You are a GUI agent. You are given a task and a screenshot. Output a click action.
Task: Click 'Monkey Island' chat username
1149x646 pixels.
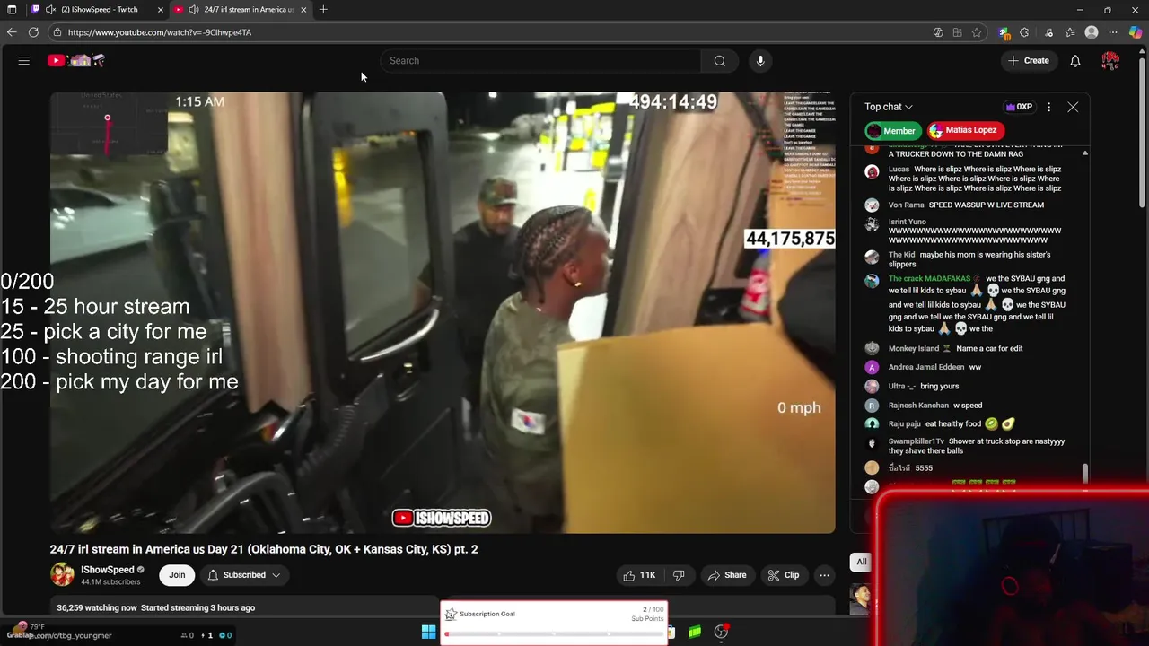(x=914, y=348)
